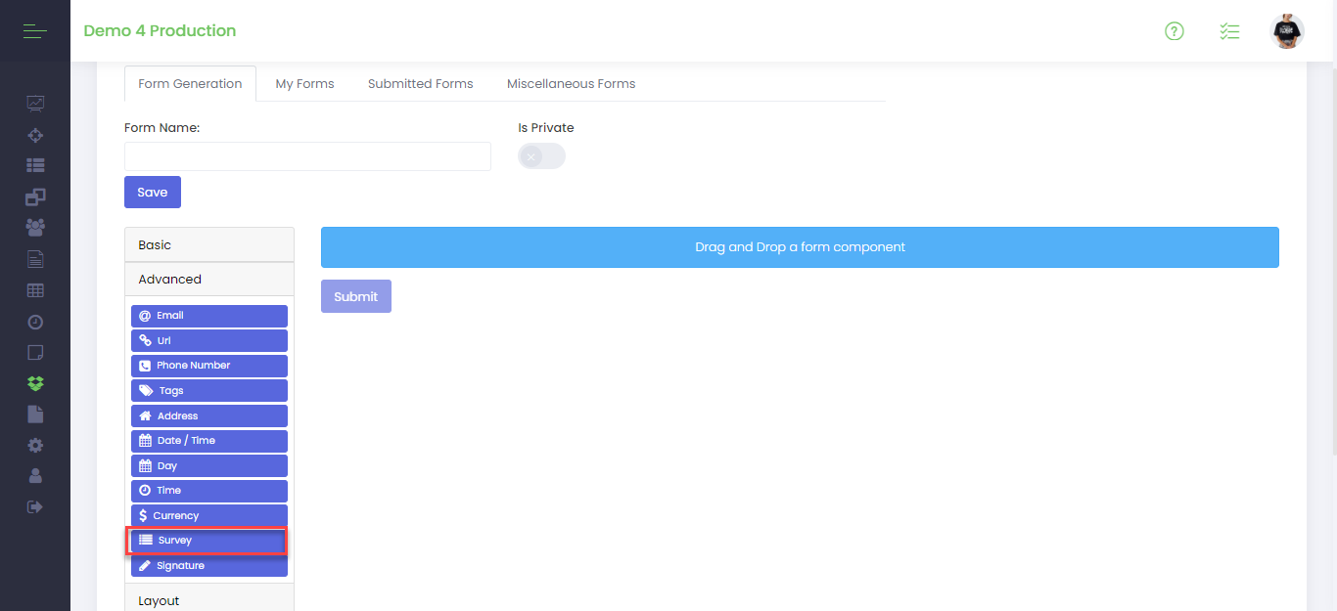Choose the Date / Time component
Viewport: 1337px width, 611px height.
coord(209,441)
